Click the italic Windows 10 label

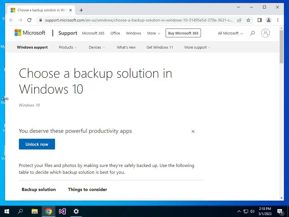tap(29, 105)
